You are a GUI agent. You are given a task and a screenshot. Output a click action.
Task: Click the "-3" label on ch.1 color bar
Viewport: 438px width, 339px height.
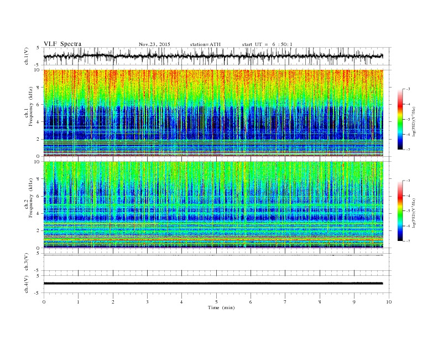pos(408,89)
